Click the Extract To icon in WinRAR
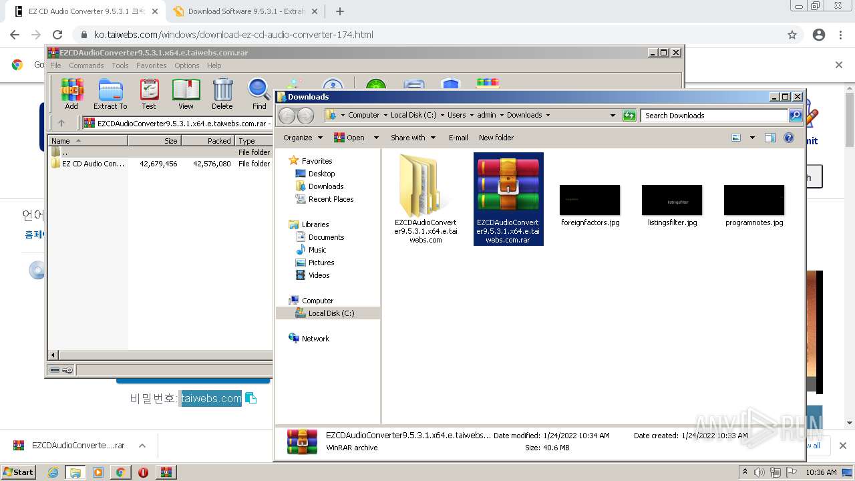Viewport: 855px width, 481px height. coord(110,94)
